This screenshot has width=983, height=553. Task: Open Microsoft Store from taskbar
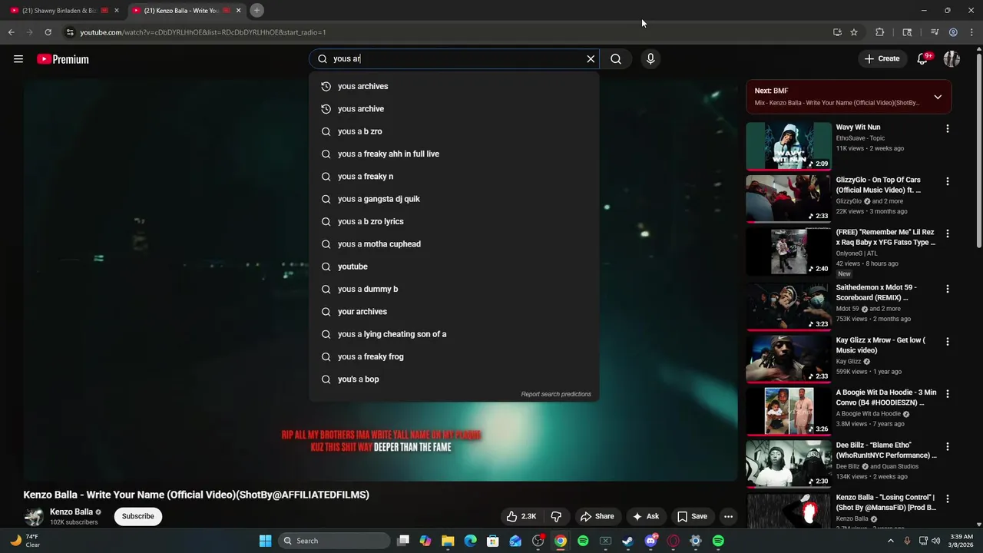(x=493, y=541)
